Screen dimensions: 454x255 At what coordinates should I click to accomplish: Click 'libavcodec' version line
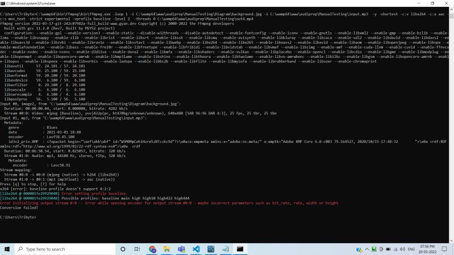point(45,70)
